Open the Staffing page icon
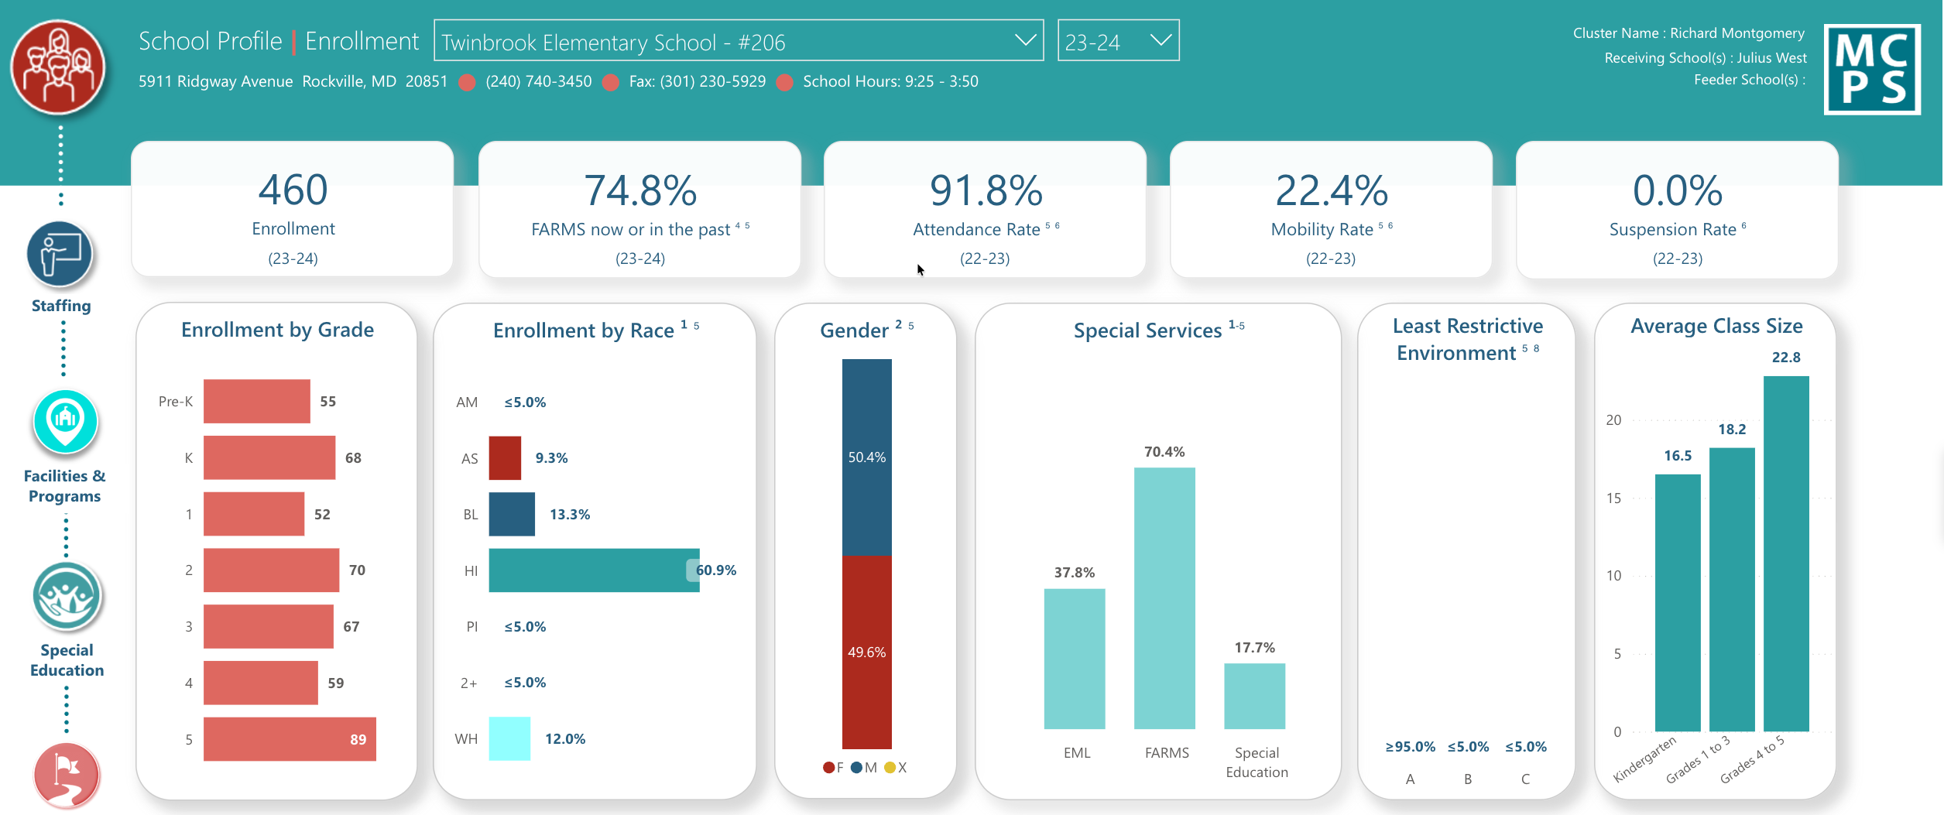 coord(60,254)
